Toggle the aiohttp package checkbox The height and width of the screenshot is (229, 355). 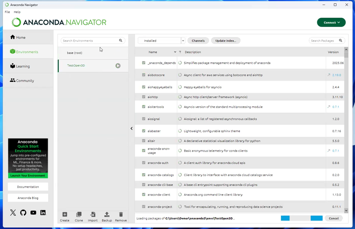[143, 97]
